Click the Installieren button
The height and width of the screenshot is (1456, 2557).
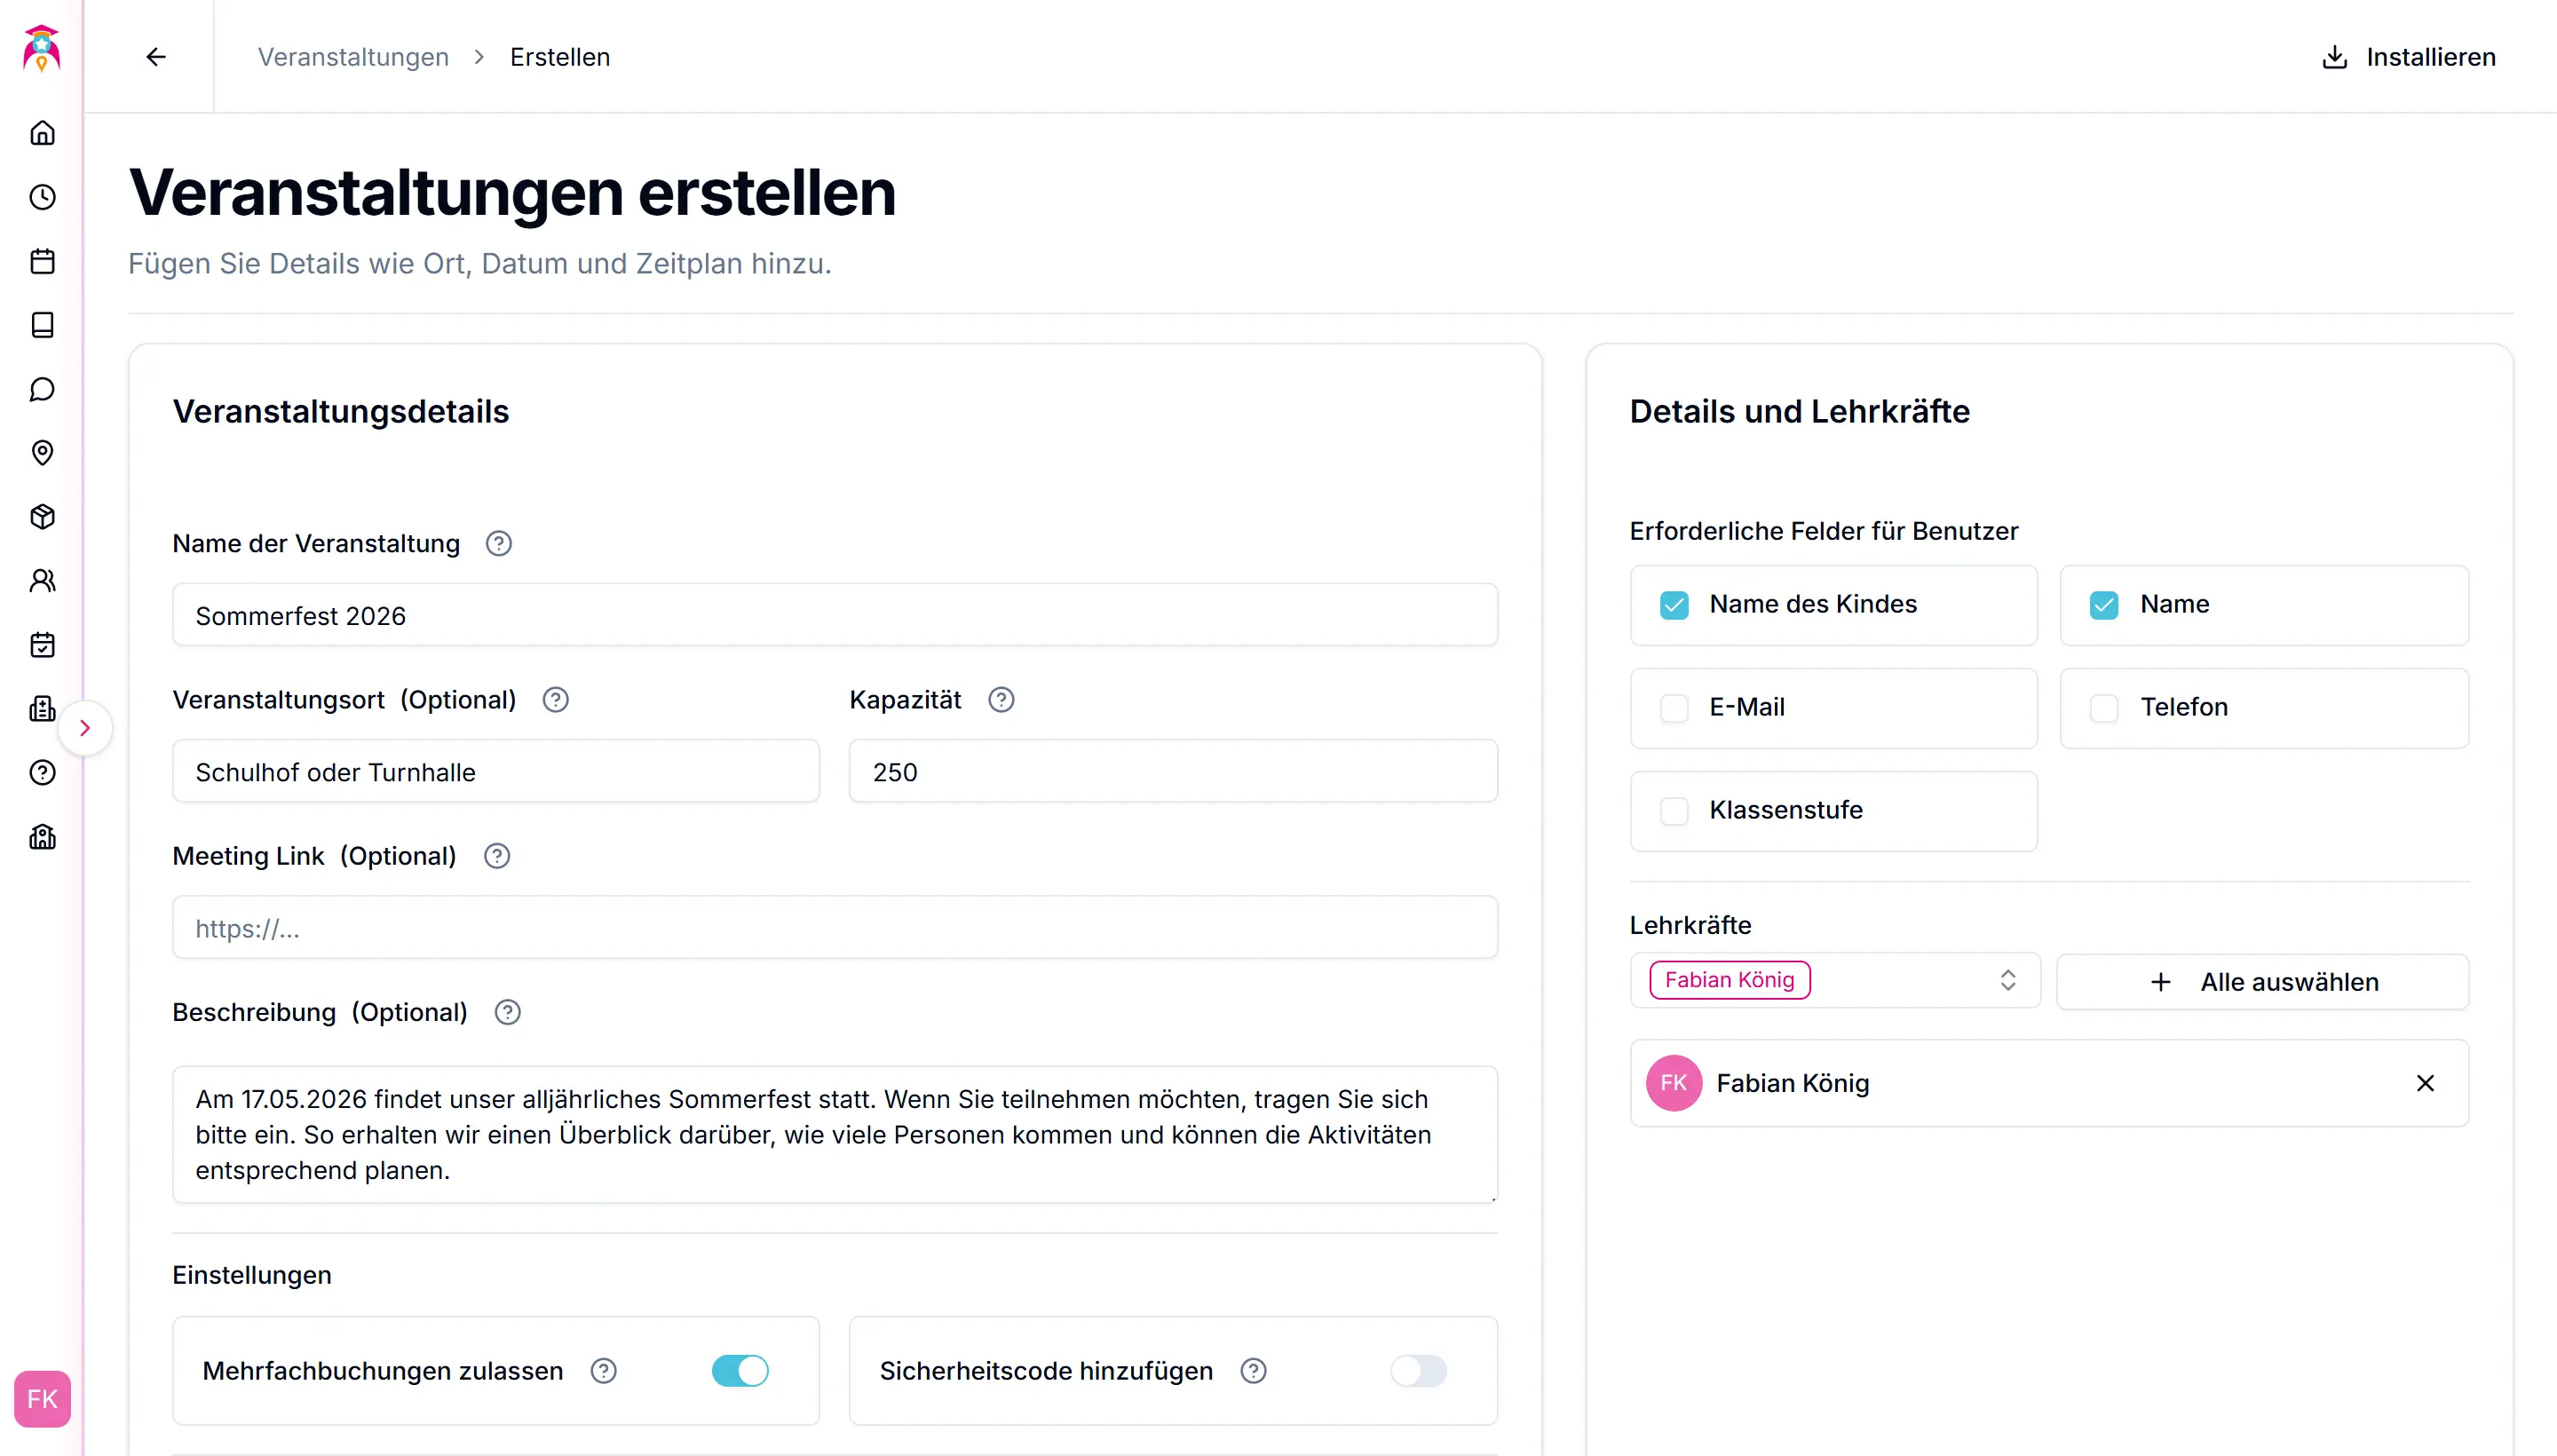(2408, 57)
